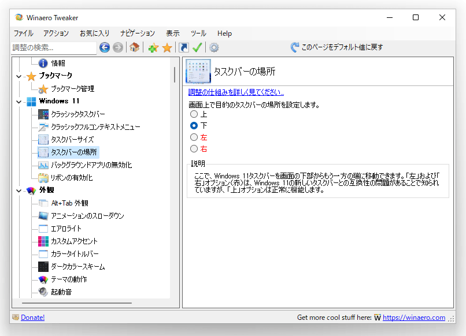Open the ツール menu

[198, 33]
